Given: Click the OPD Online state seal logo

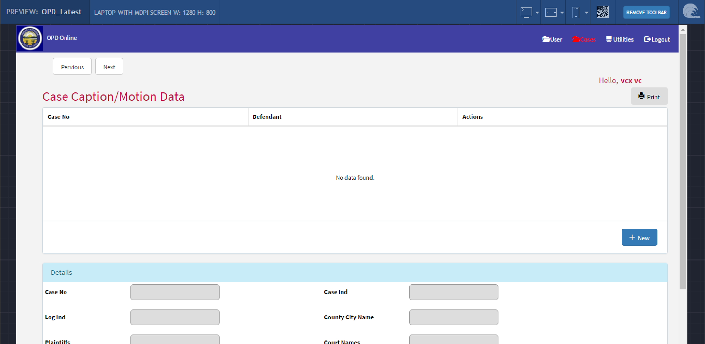Looking at the screenshot, I should click(30, 38).
